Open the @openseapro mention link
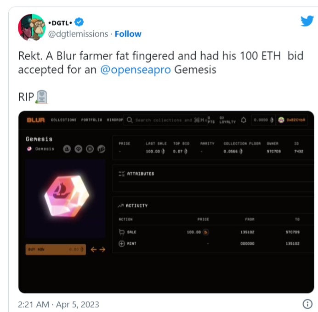The height and width of the screenshot is (312, 318). pyautogui.click(x=136, y=70)
